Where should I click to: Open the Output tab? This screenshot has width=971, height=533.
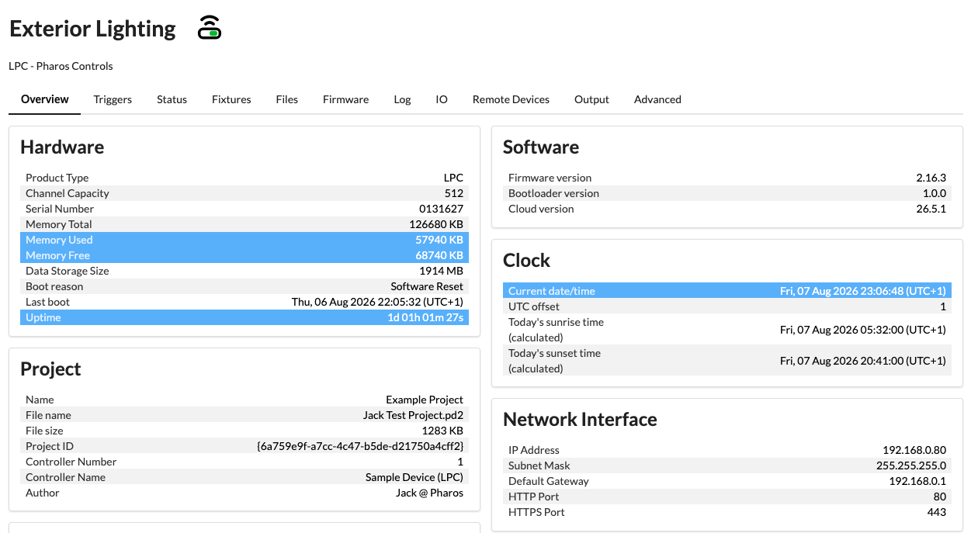591,99
